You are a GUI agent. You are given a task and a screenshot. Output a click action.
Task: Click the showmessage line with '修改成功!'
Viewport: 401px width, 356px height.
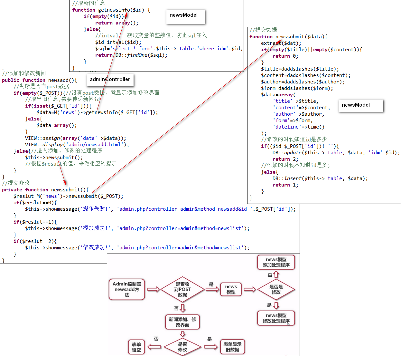[137, 248]
